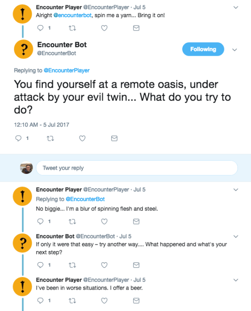
Task: Retweet the main evil twin tweet
Action: [x=50, y=138]
